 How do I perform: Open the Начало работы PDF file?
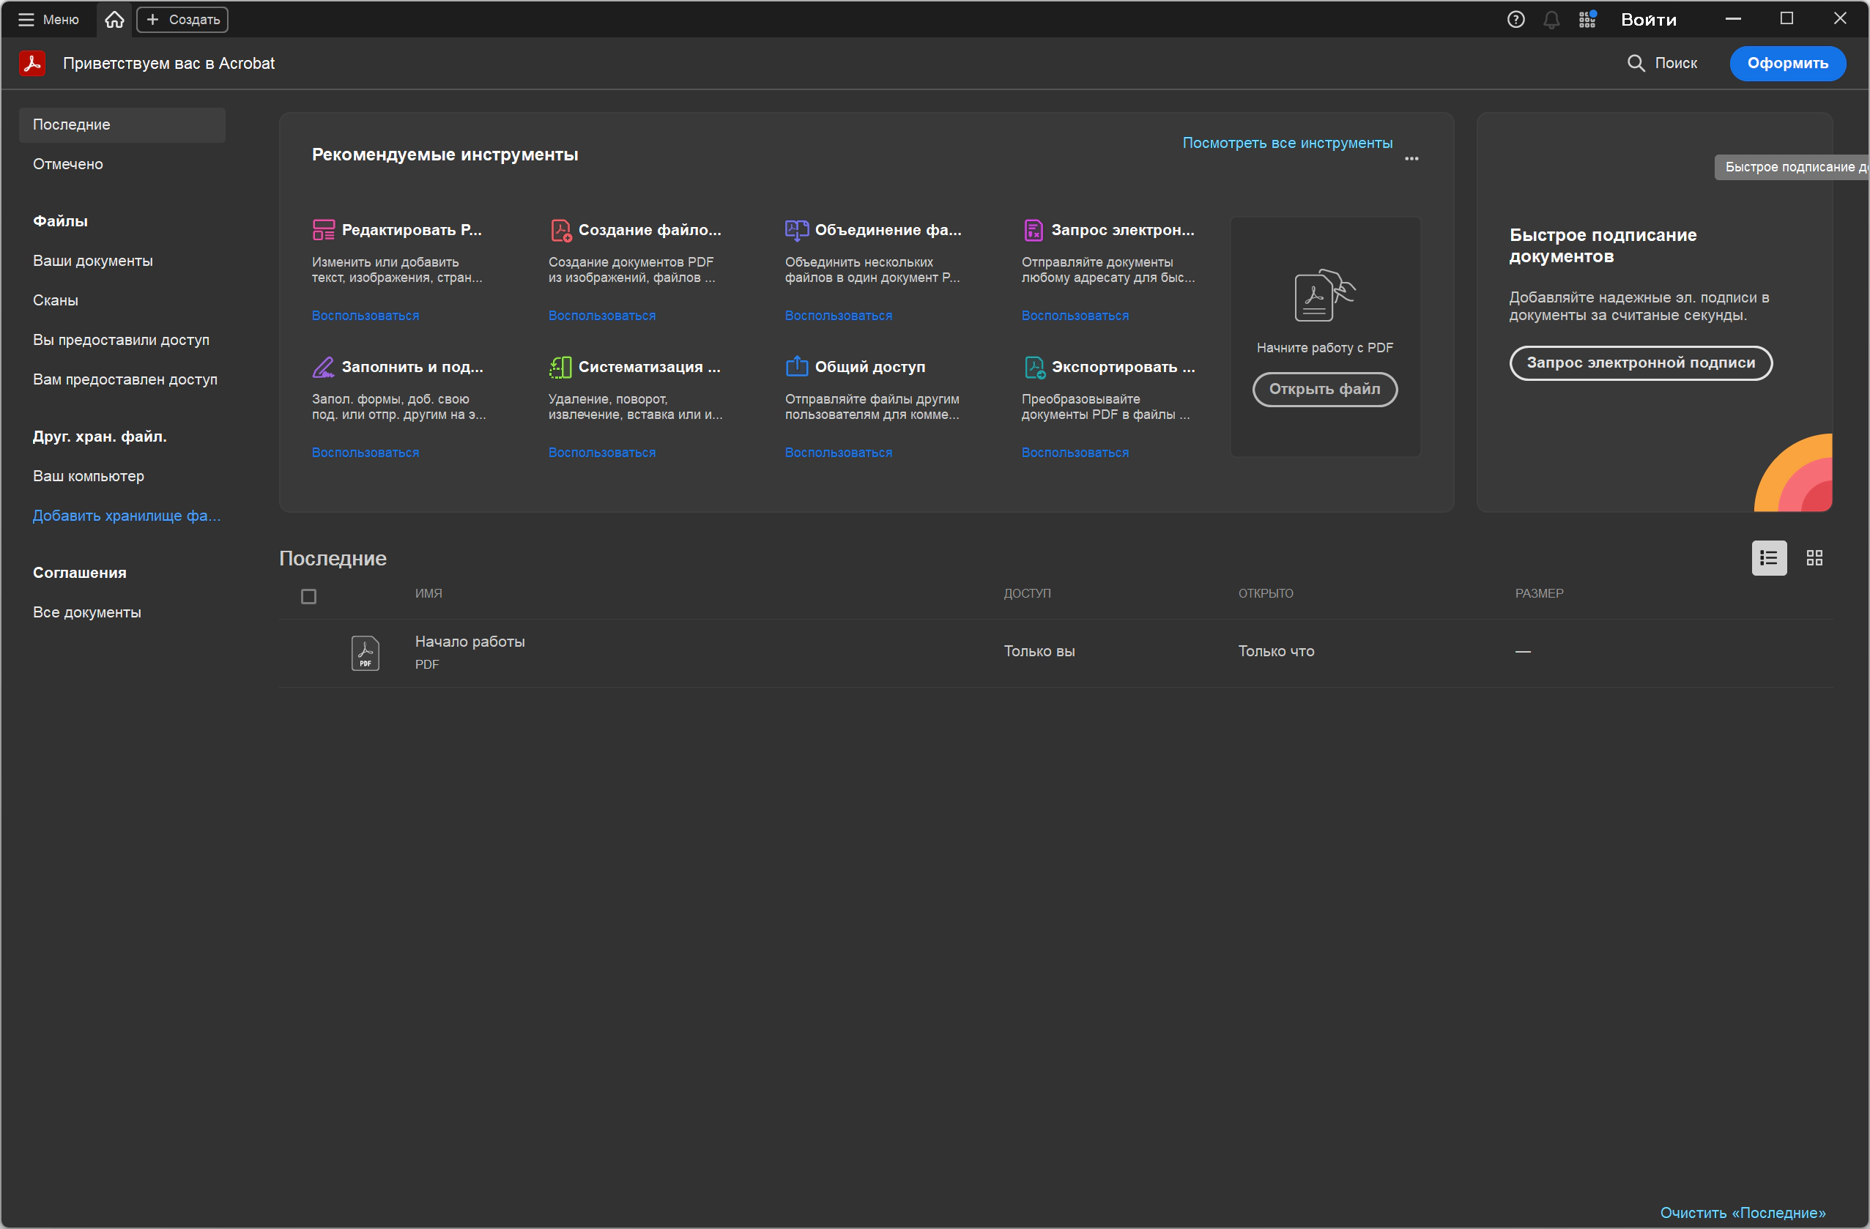469,641
